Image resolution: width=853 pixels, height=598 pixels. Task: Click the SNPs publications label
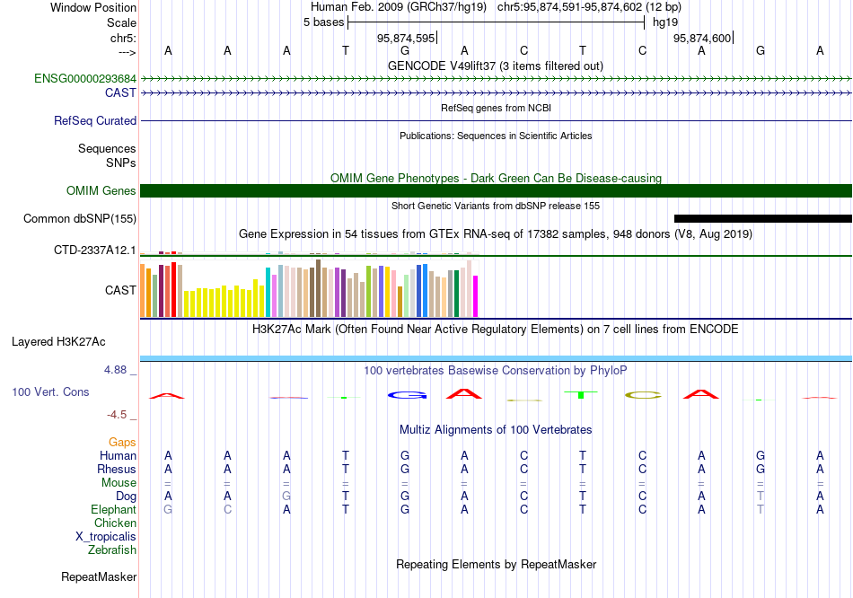point(121,163)
